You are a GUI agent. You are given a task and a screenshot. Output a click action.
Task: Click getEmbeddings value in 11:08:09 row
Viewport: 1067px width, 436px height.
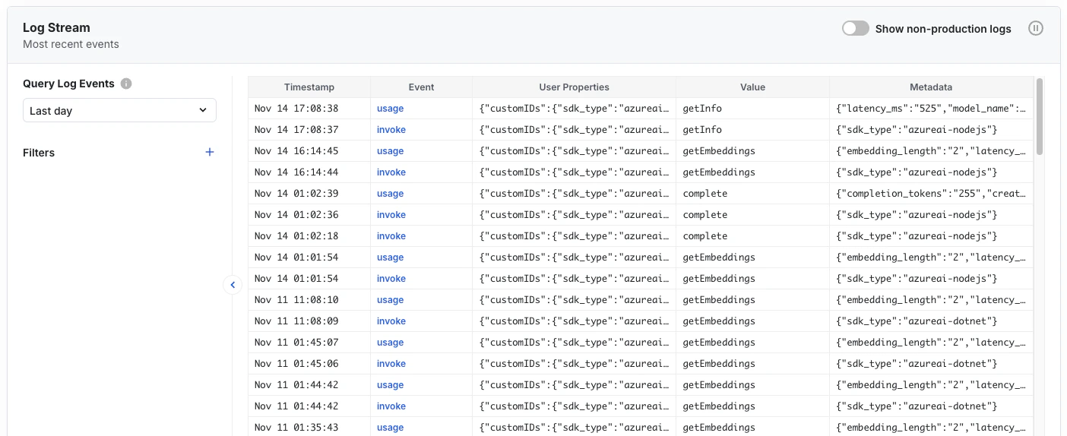719,321
